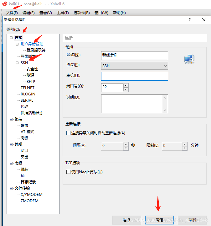The height and width of the screenshot is (226, 211).
Task: Increase the 端口号 spinner value
Action: coord(126,86)
